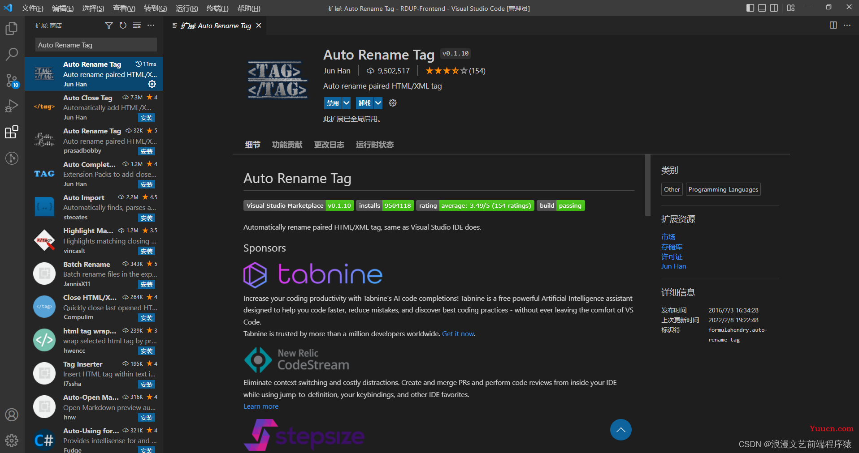This screenshot has width=859, height=453.
Task: Install prasadbobby's Auto Rename Tag extension
Action: [147, 151]
